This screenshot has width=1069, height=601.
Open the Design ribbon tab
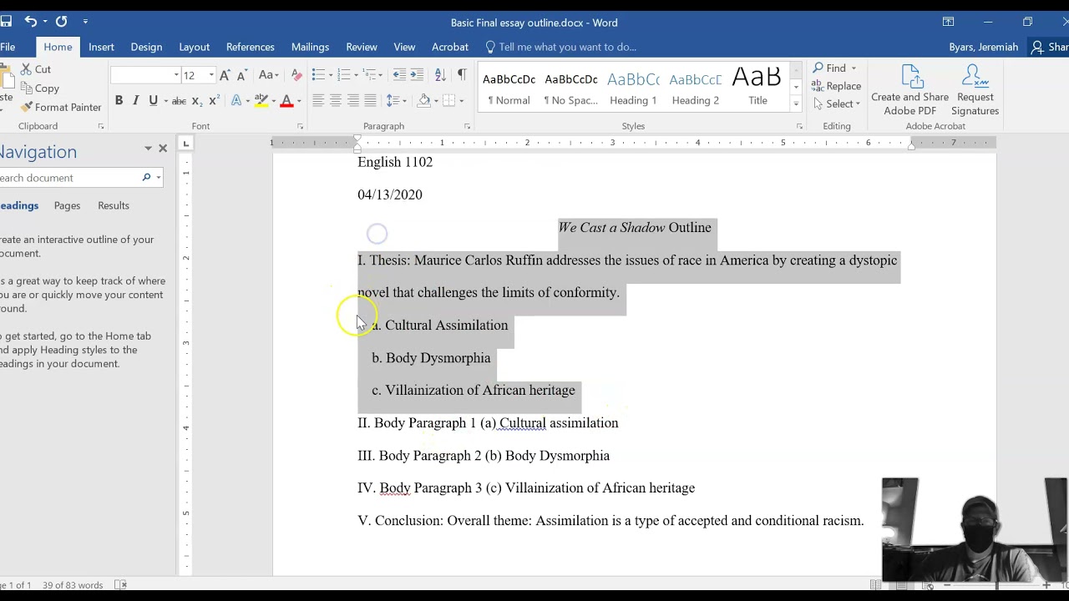[146, 47]
